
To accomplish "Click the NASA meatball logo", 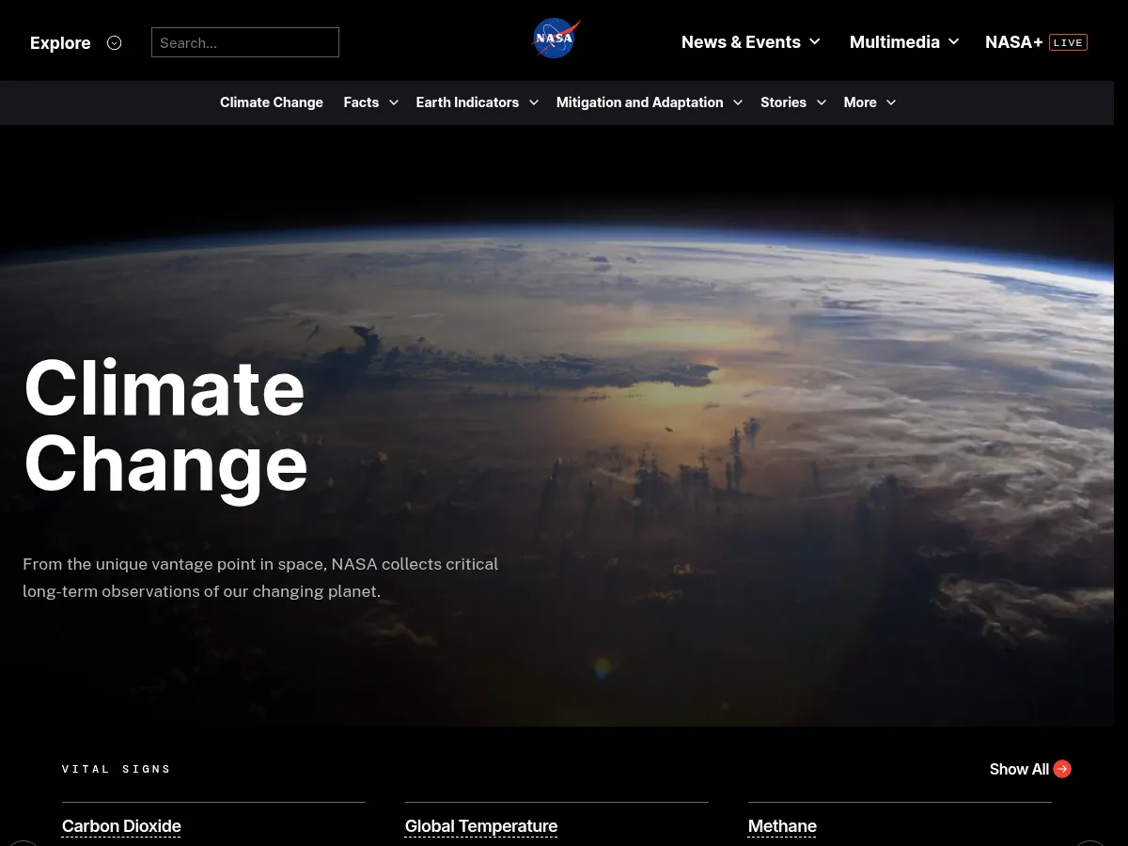I will point(556,39).
